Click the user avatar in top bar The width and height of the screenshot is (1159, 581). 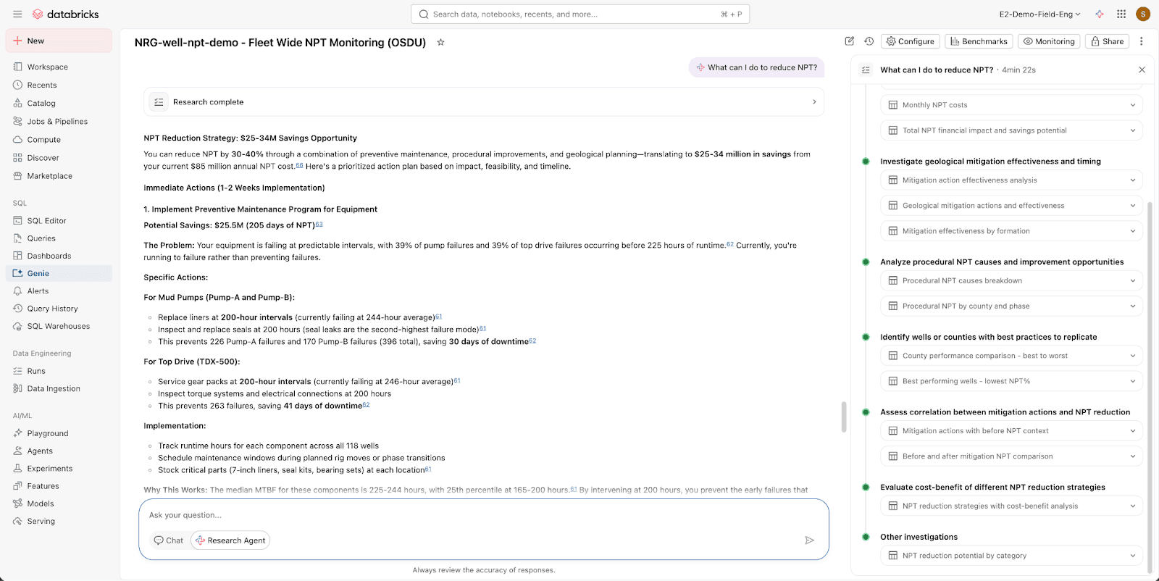pyautogui.click(x=1143, y=14)
